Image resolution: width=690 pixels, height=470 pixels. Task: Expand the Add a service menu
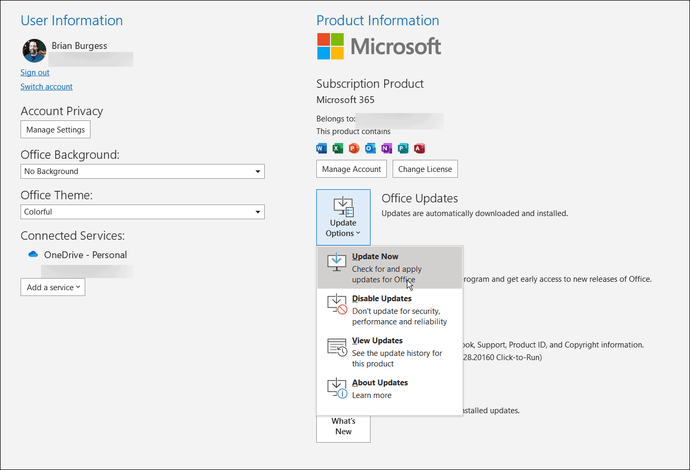tap(53, 287)
